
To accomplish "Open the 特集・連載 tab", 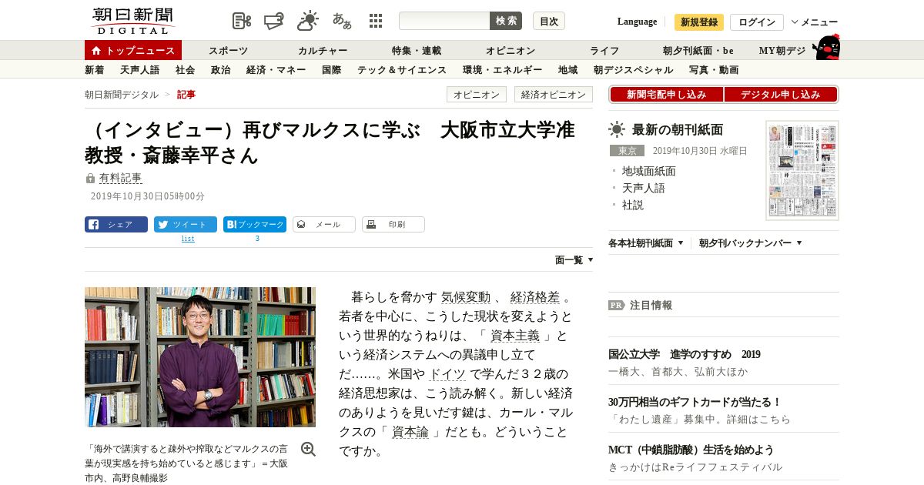I will (x=417, y=51).
